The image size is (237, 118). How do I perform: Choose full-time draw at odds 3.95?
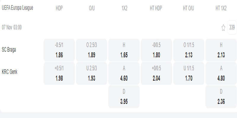124,96
